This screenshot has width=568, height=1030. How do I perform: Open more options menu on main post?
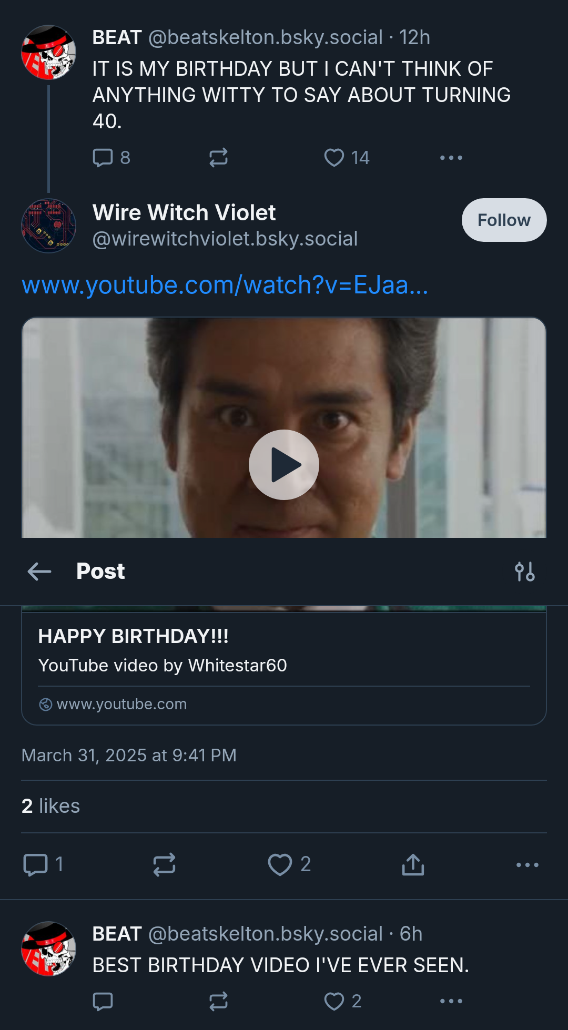pyautogui.click(x=527, y=865)
